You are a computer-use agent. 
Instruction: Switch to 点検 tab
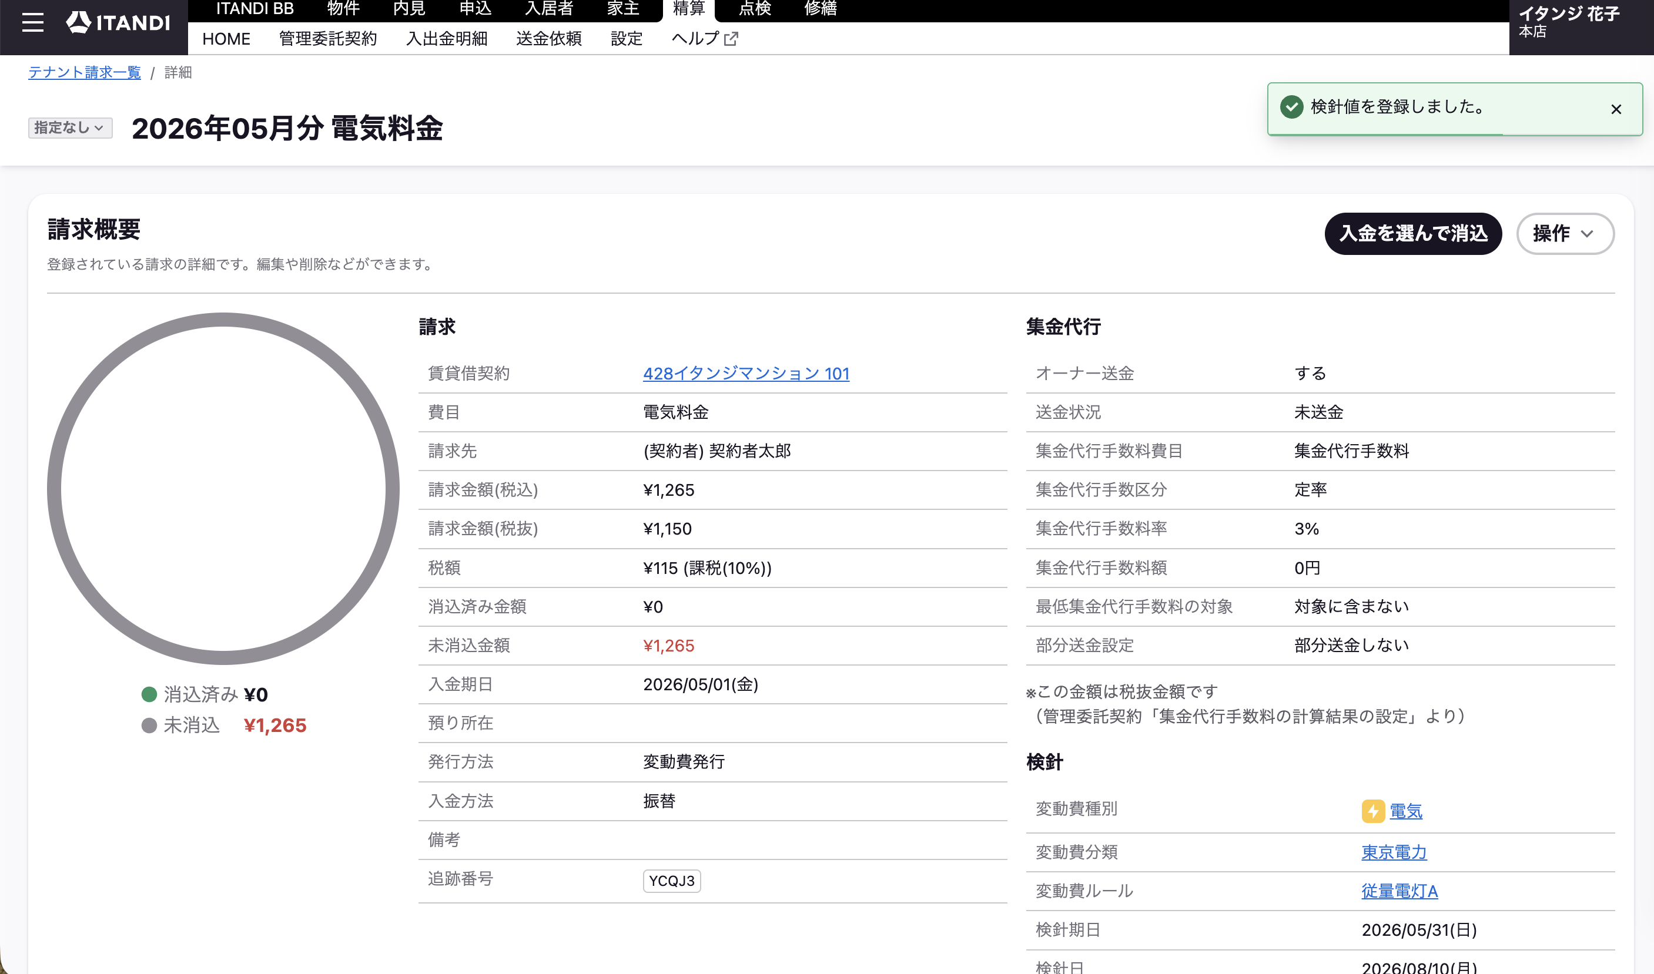click(755, 9)
